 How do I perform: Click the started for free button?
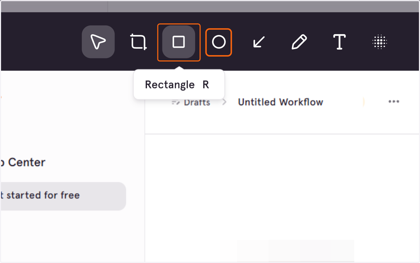[63, 196]
